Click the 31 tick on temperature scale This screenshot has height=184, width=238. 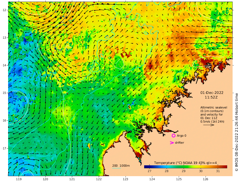[x=218, y=171]
